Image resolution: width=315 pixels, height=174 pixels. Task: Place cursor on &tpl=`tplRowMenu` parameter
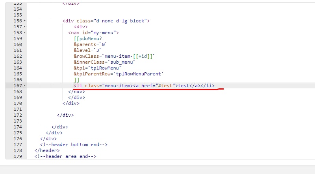click(x=97, y=68)
